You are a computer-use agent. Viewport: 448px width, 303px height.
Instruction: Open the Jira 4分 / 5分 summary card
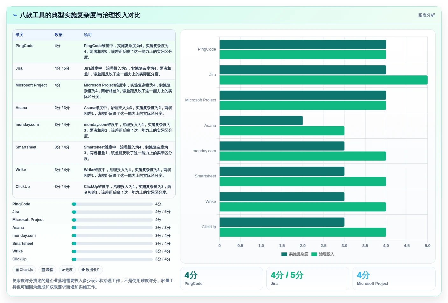(308, 279)
